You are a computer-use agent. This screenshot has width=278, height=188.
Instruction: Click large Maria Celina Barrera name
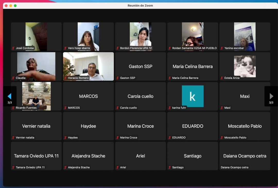click(193, 67)
